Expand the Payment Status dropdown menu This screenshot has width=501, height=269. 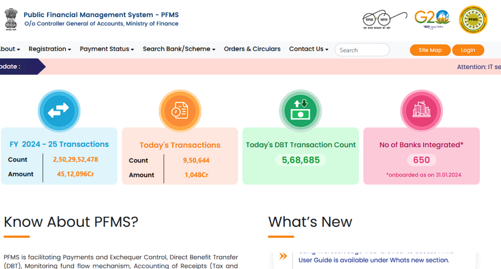point(107,49)
